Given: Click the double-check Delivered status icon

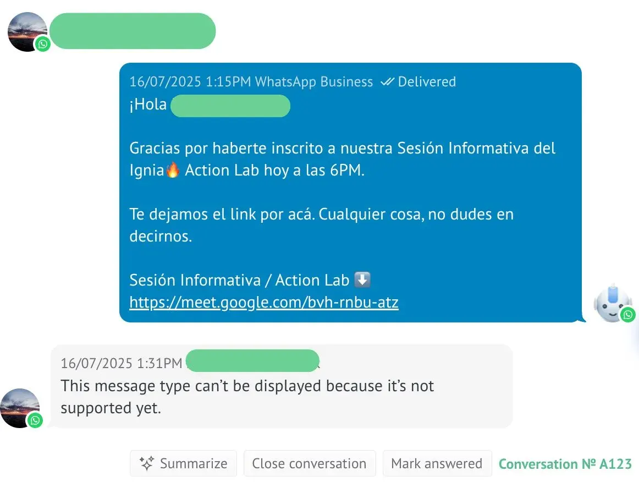Looking at the screenshot, I should point(387,82).
